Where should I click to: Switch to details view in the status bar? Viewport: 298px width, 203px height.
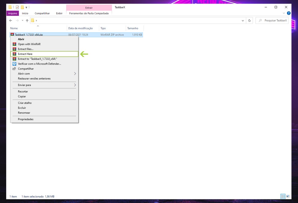(283, 196)
